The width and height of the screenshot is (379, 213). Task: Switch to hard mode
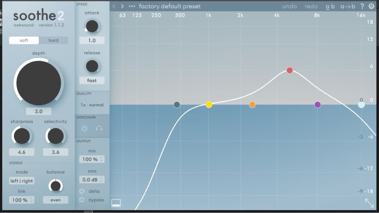coord(53,40)
